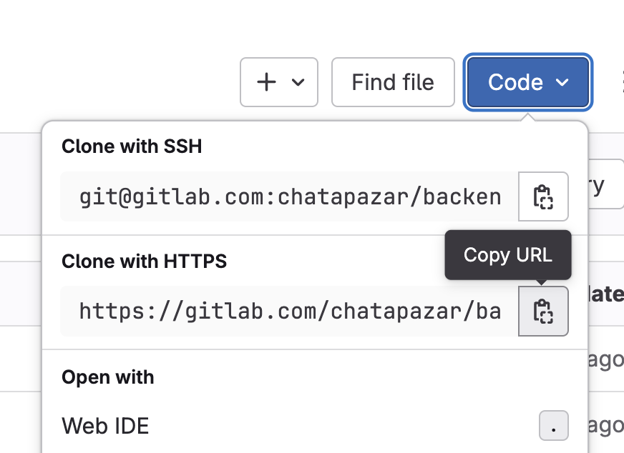Click the plus icon to add new
The image size is (624, 453).
(266, 82)
